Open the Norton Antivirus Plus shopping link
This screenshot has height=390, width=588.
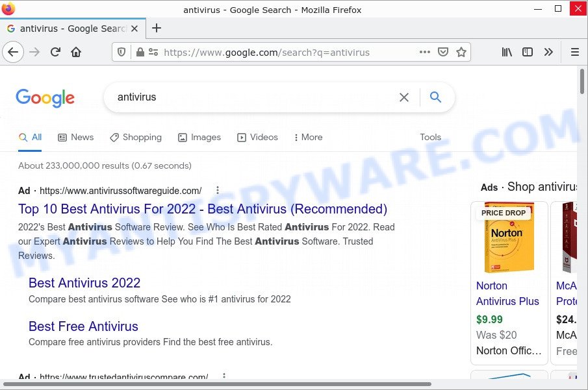[507, 293]
